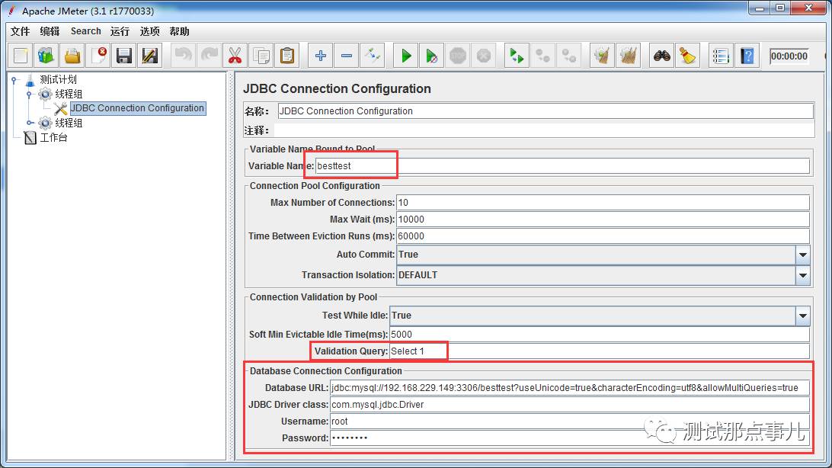Open the 帮助 menu
The width and height of the screenshot is (832, 468).
[x=179, y=31]
